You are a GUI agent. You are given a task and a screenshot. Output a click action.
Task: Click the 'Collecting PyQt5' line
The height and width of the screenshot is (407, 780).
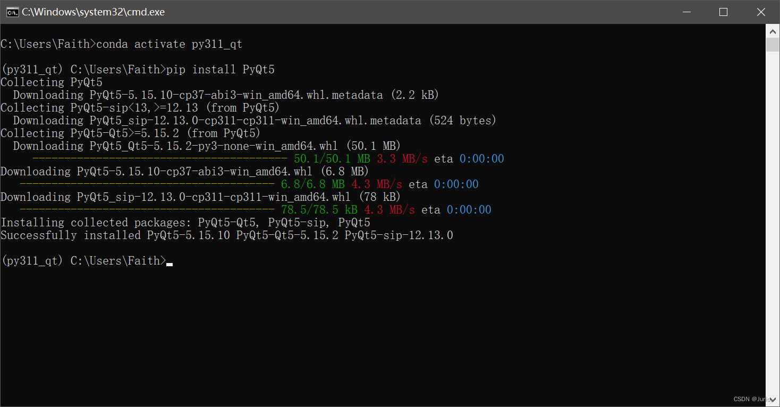coord(52,82)
